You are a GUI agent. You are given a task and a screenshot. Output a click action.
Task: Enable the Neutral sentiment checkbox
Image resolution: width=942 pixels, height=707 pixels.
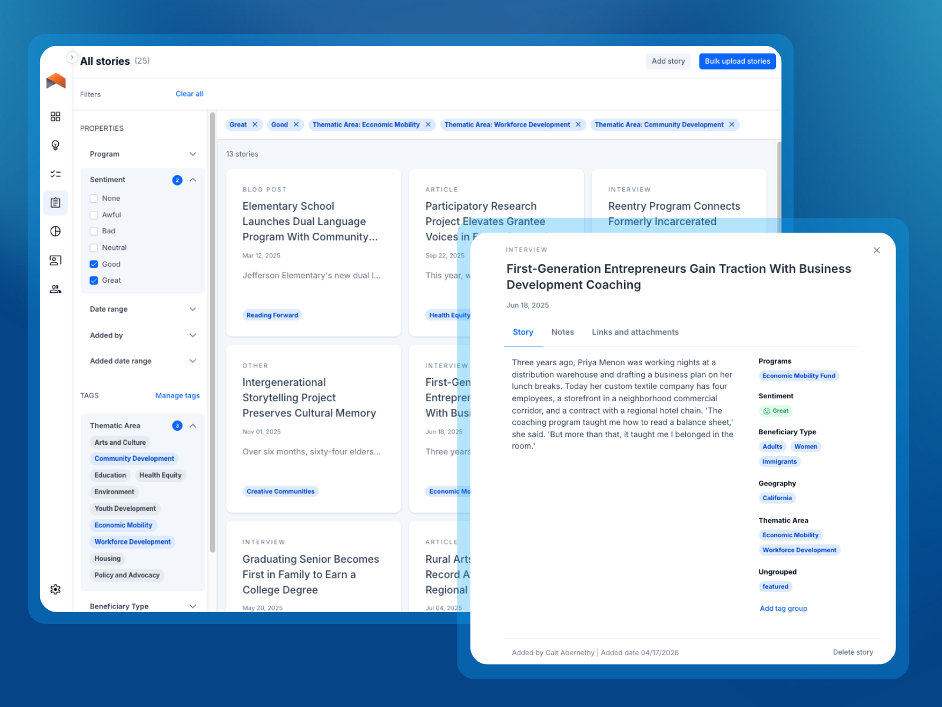(x=94, y=248)
